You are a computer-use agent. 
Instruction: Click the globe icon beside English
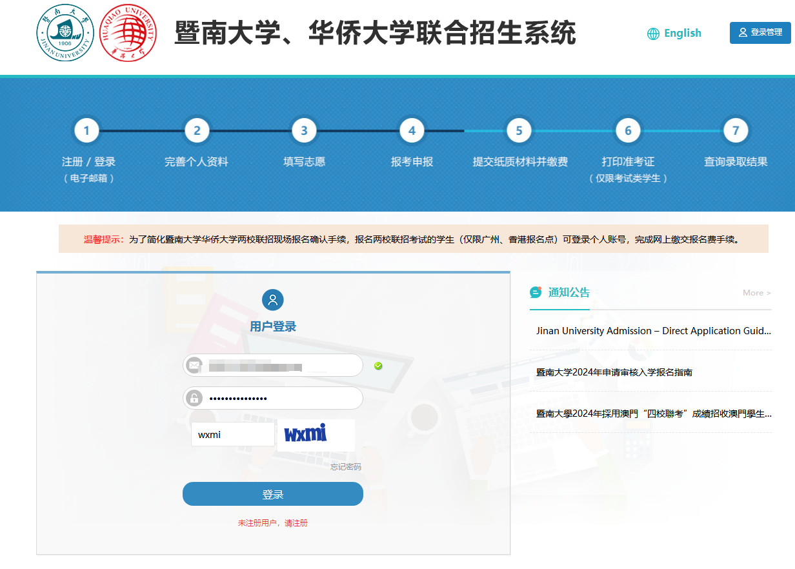(x=653, y=34)
